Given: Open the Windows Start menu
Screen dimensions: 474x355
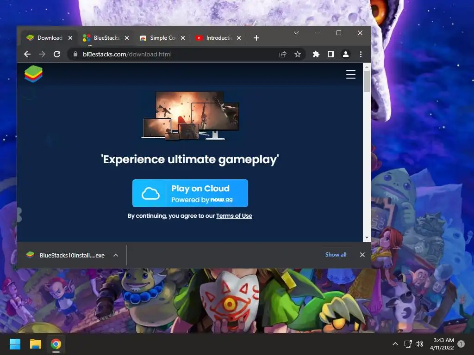Looking at the screenshot, I should (15, 344).
